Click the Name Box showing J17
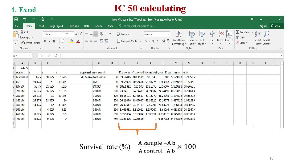 (x=22, y=56)
